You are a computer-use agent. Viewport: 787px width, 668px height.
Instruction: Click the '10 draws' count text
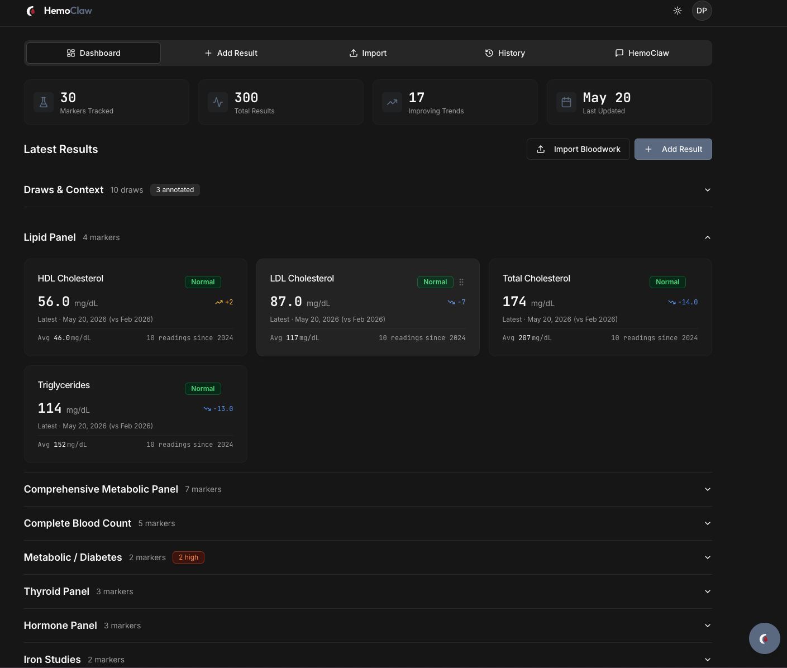(127, 190)
